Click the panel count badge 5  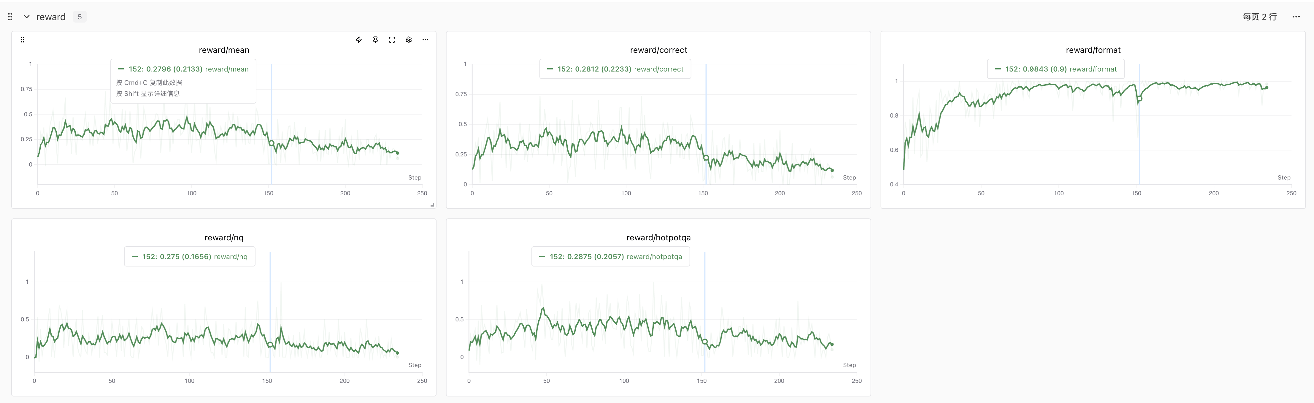pyautogui.click(x=80, y=17)
